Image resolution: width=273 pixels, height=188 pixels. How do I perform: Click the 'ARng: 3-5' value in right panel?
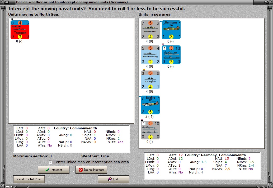coord(198,162)
